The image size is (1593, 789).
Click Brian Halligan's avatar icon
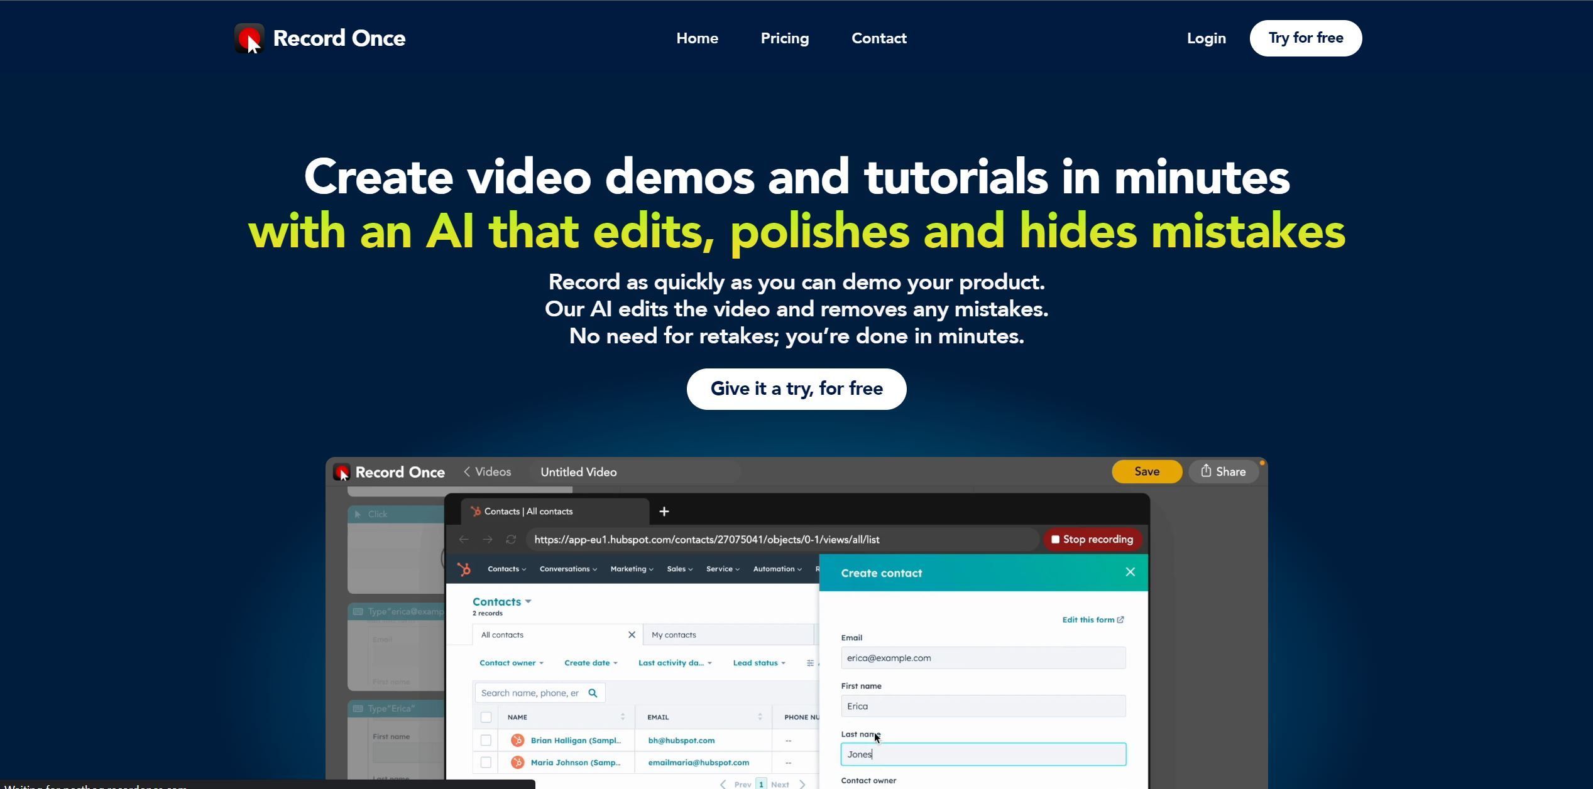[517, 741]
